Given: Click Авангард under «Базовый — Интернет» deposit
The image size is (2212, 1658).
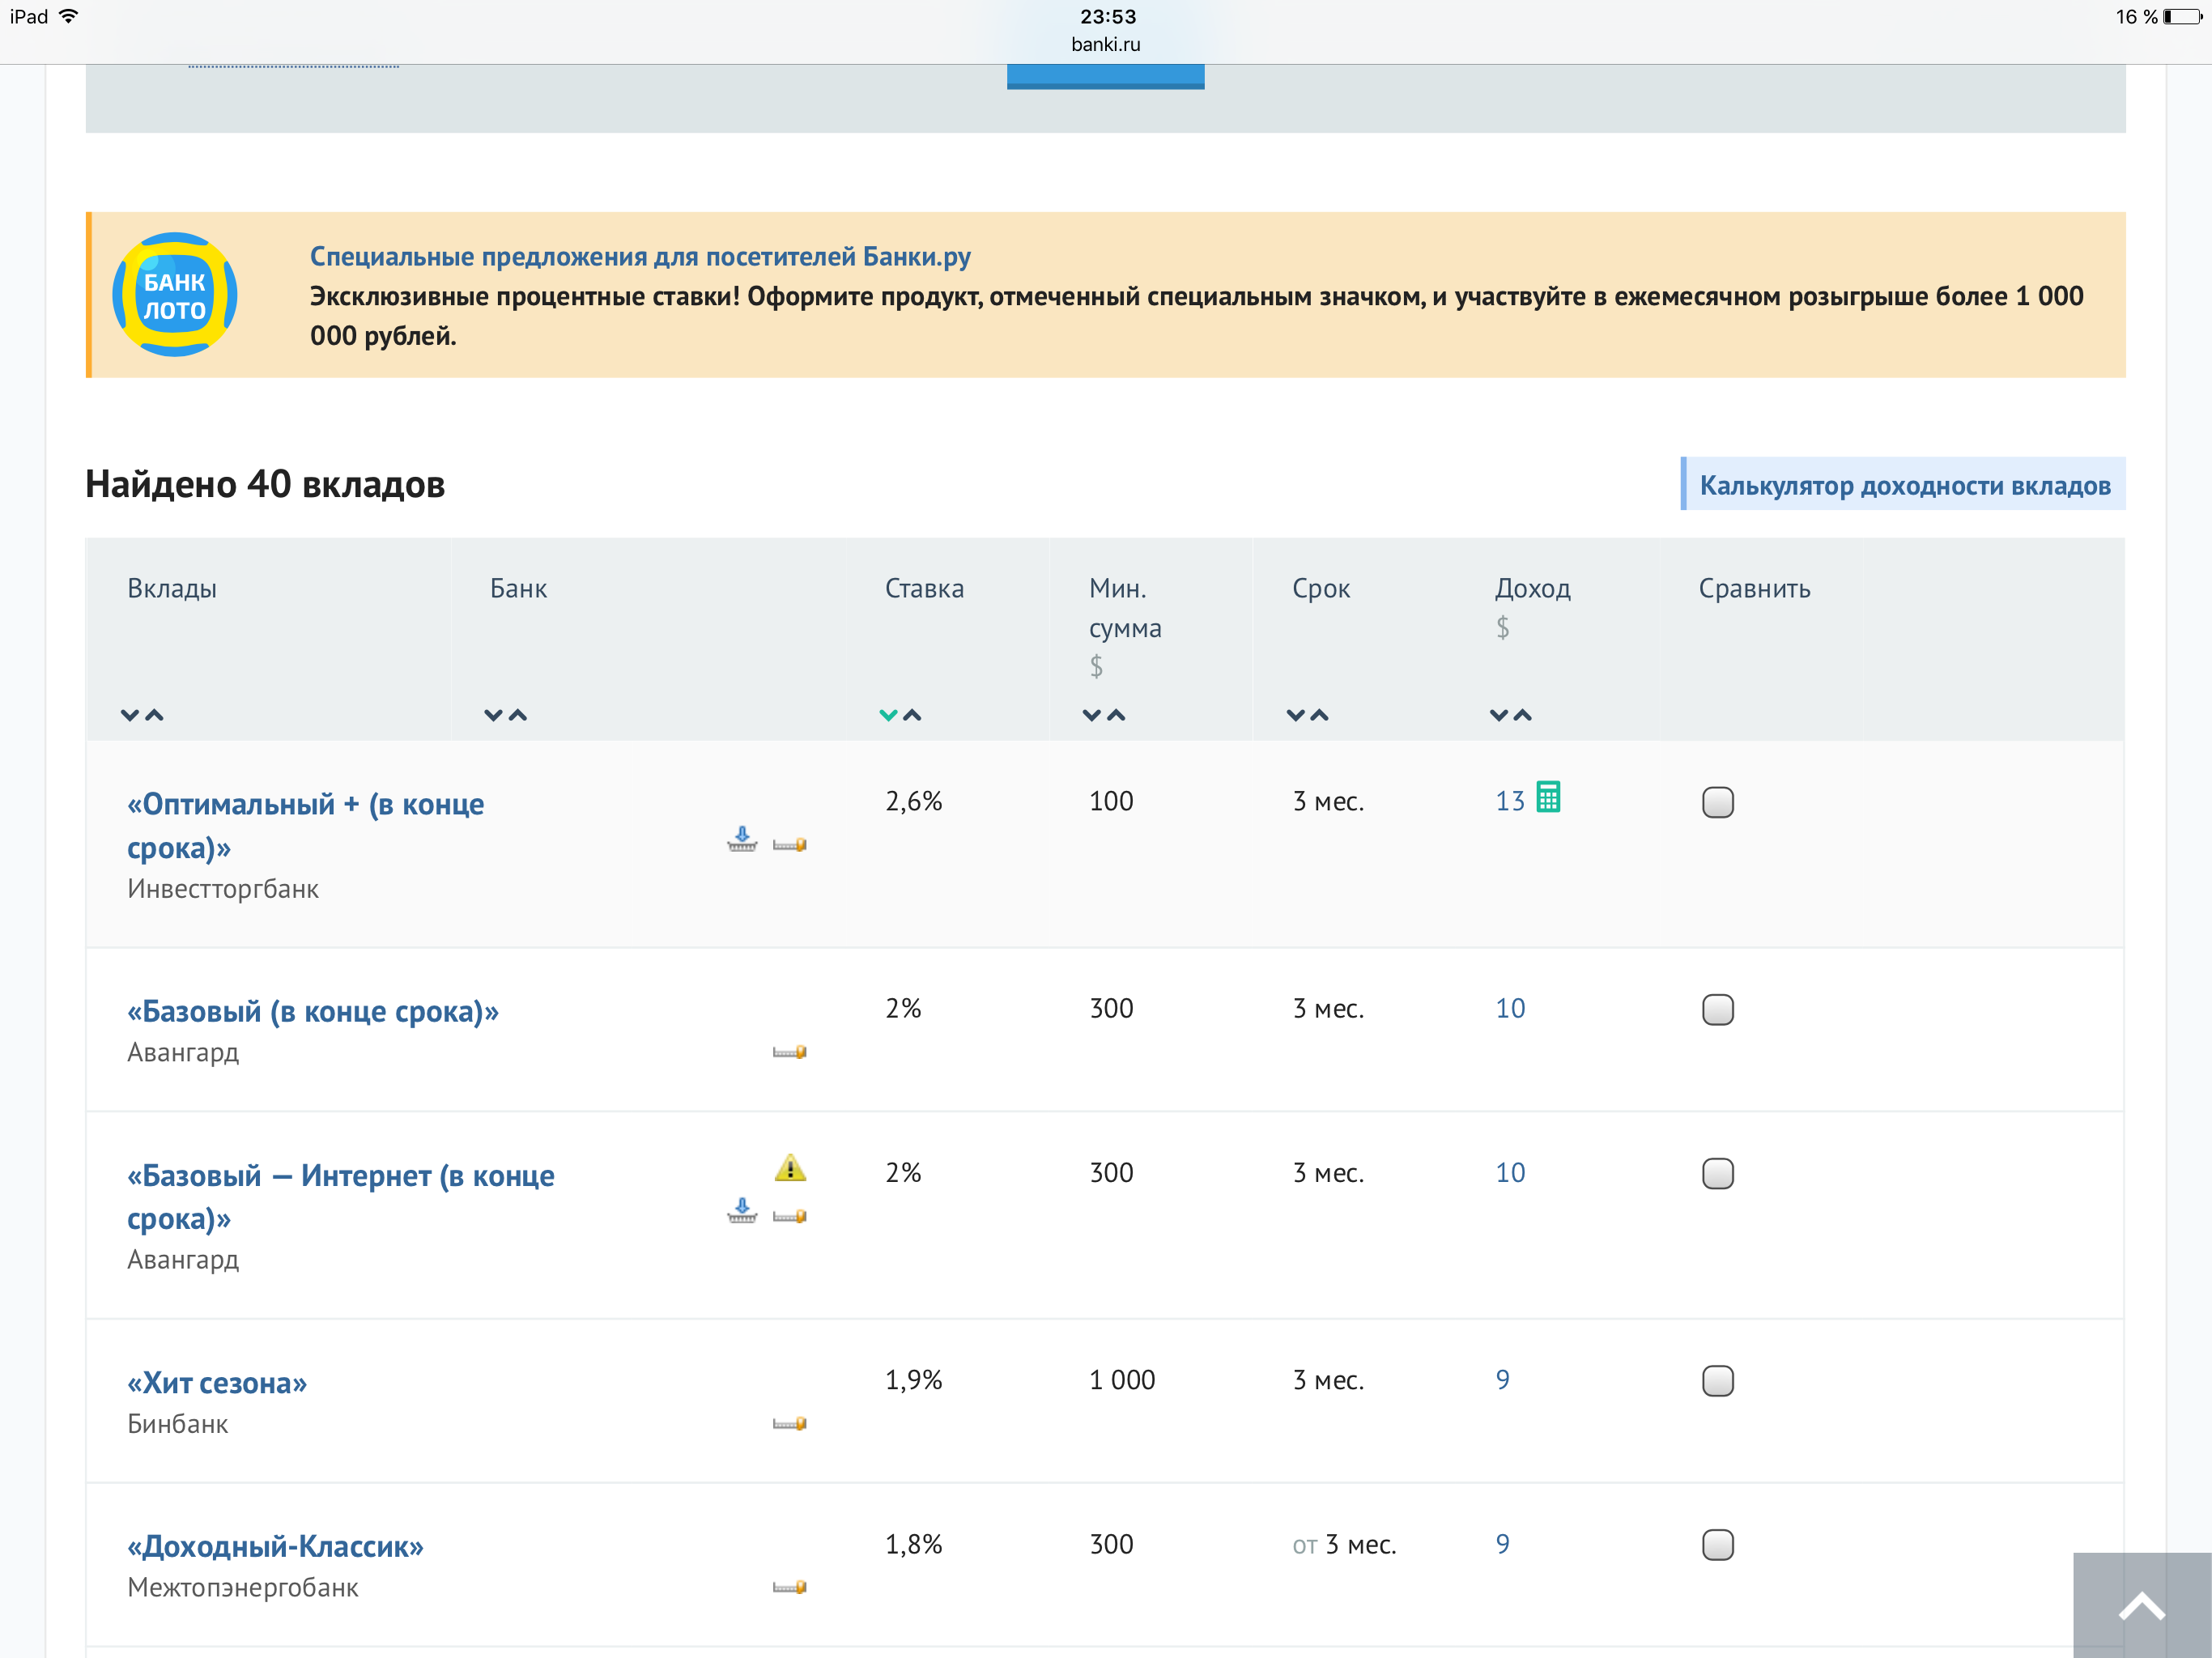Looking at the screenshot, I should click(x=183, y=1260).
